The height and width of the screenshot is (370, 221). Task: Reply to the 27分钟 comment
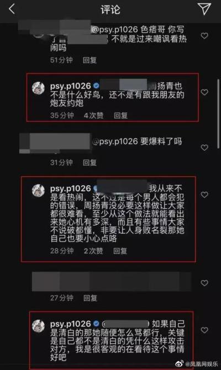pyautogui.click(x=90, y=298)
